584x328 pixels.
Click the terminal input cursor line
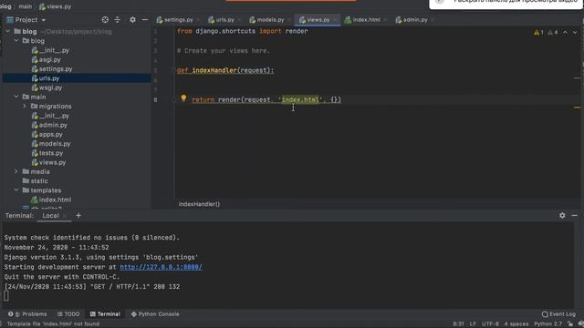click(x=6, y=296)
